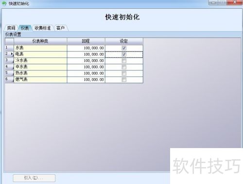The width and height of the screenshot is (243, 184).
Task: Select the 仪表 tab
Action: [x=25, y=28]
